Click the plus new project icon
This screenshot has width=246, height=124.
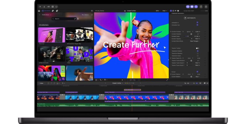40,7
